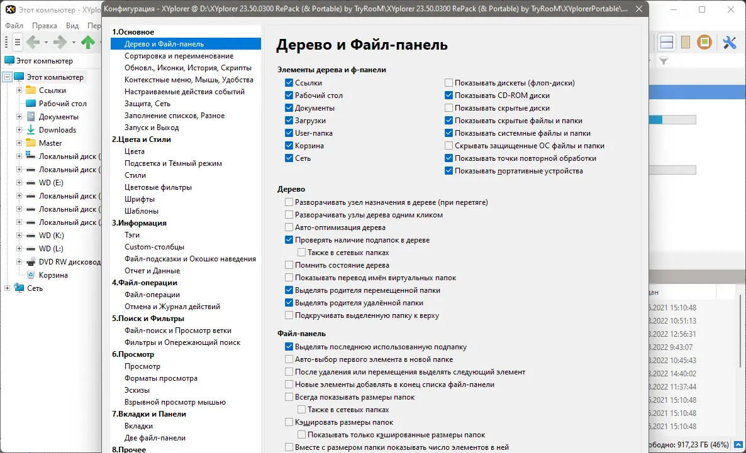
Task: Uncheck Выделять родителя удалённой папки
Action: tap(289, 302)
